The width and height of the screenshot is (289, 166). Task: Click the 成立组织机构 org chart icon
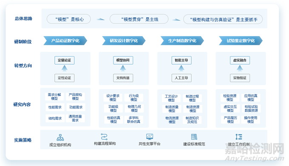click(x=60, y=137)
